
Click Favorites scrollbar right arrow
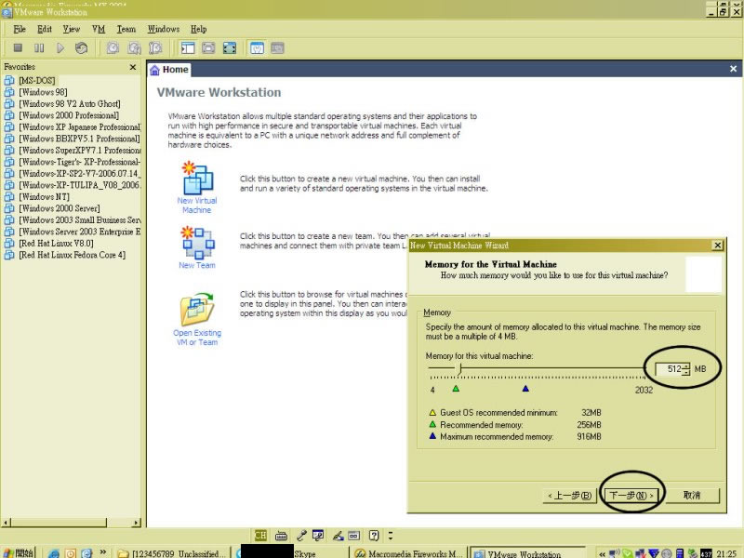pos(137,523)
